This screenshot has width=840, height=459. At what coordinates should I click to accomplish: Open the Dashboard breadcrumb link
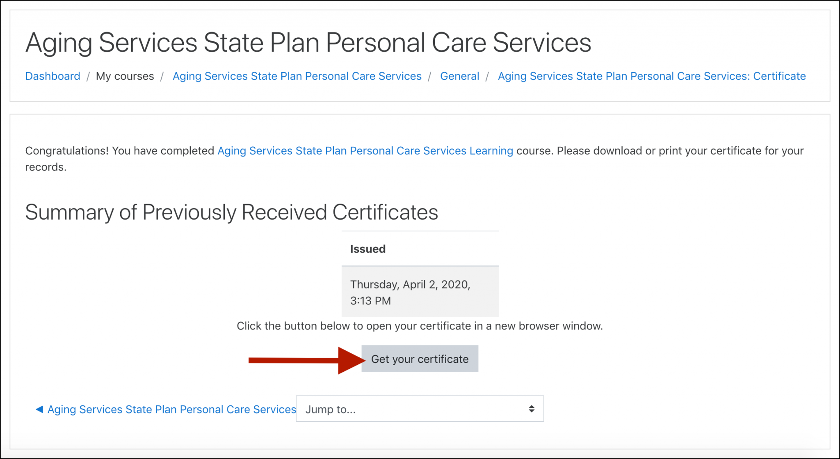click(52, 76)
